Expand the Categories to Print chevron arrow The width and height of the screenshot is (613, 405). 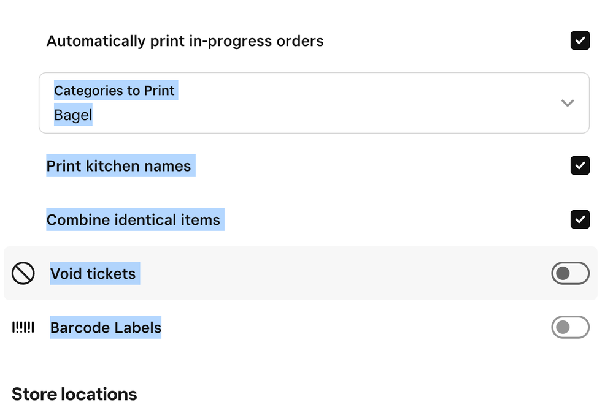pos(568,103)
